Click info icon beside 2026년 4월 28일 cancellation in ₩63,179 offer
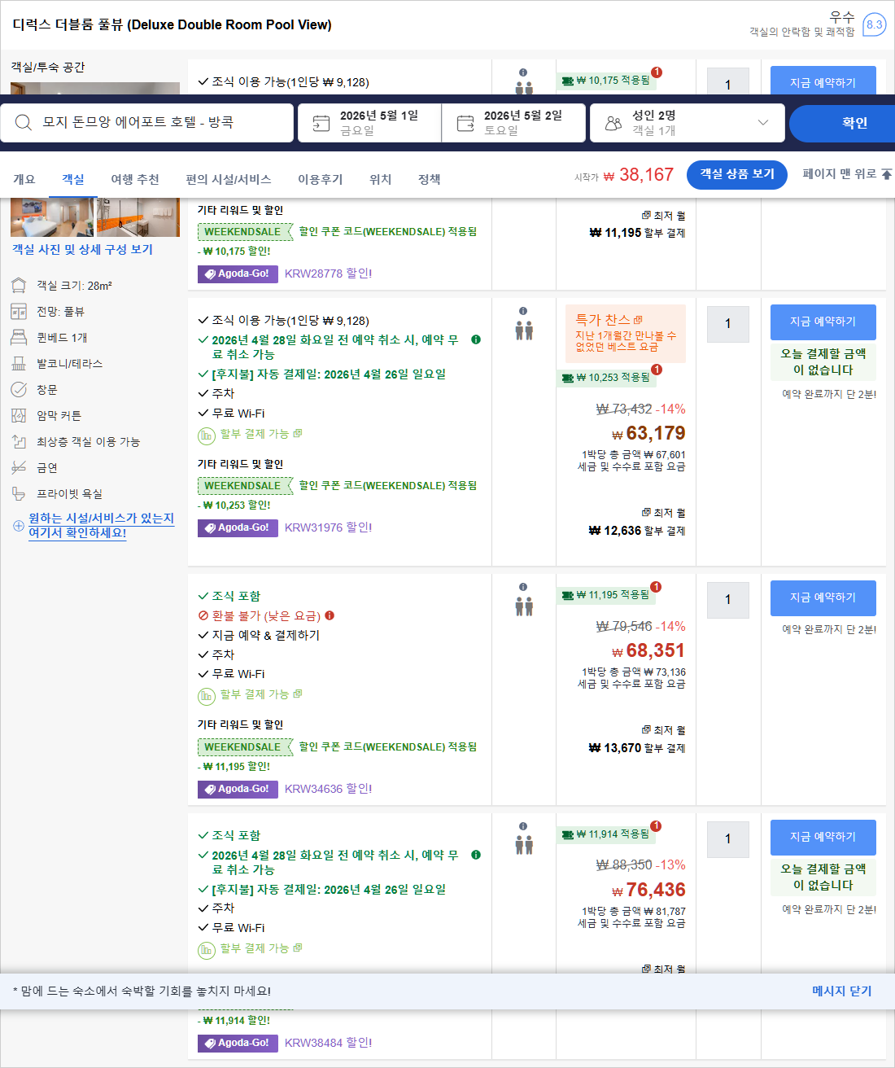 tap(476, 339)
